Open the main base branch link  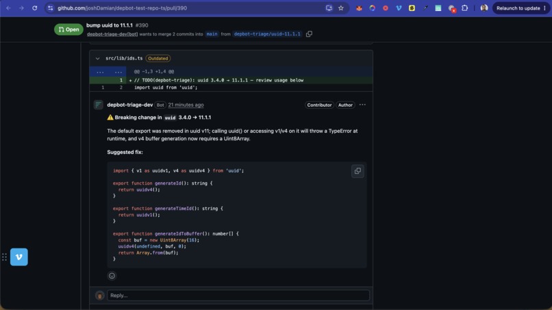pyautogui.click(x=212, y=34)
